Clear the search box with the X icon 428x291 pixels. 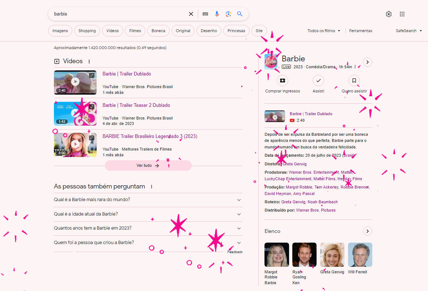pyautogui.click(x=191, y=14)
